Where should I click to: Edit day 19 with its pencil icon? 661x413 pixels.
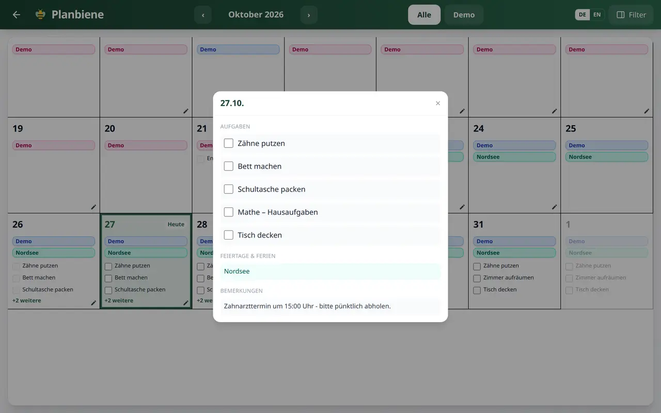click(93, 207)
